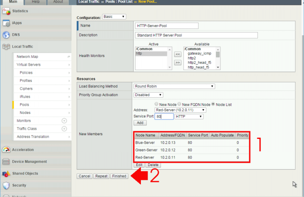Create new Monitor via plus icon

[64, 121]
